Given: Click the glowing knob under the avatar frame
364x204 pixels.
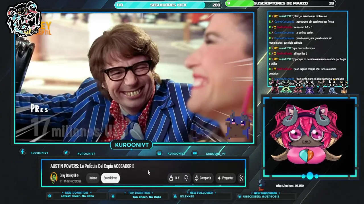Looking at the screenshot, I should 310,176.
